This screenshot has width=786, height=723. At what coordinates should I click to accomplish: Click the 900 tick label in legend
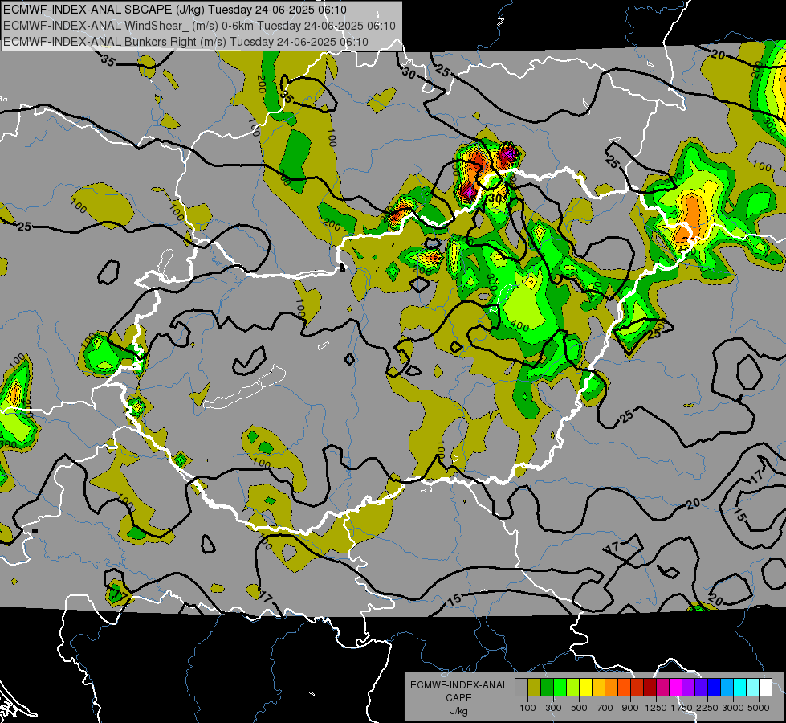[x=630, y=708]
